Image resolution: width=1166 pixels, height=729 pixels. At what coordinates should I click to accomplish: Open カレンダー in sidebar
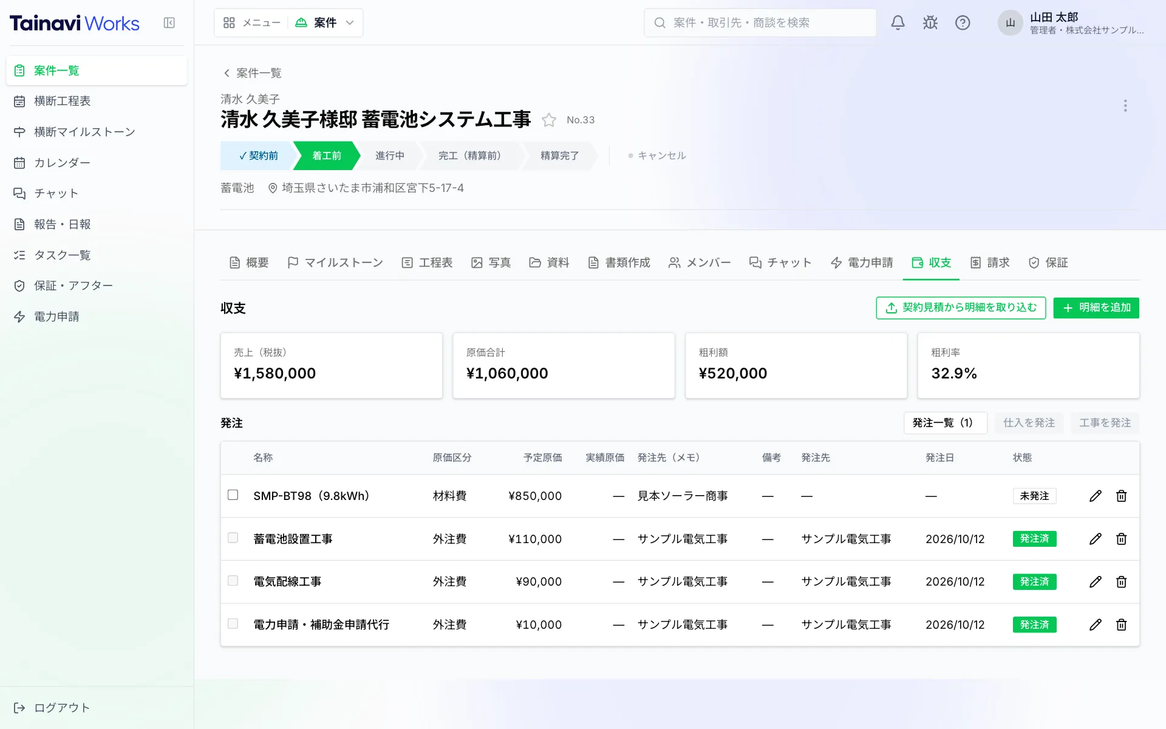[97, 163]
